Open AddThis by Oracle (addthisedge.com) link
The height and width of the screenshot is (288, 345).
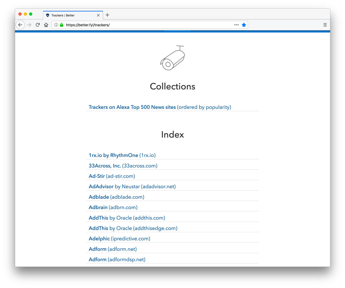pos(133,228)
